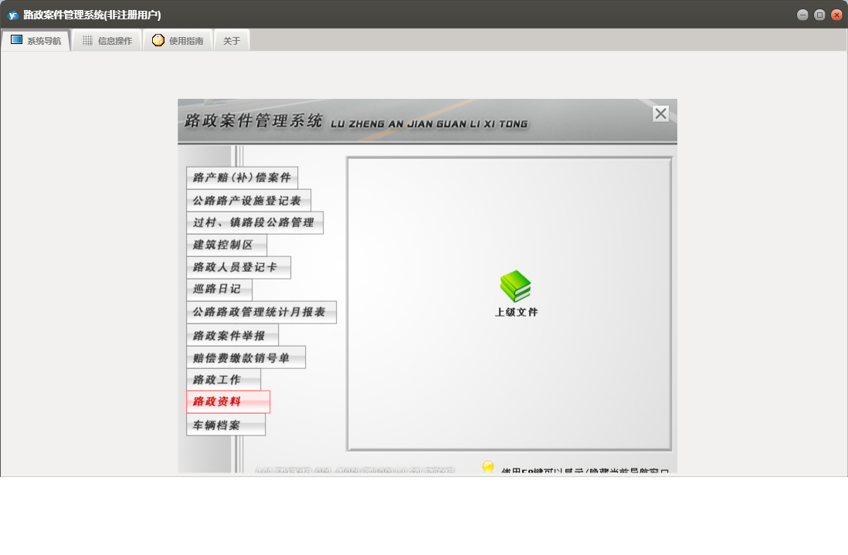Select highlighted 路政资料 item
This screenshot has height=555, width=848.
coord(228,402)
